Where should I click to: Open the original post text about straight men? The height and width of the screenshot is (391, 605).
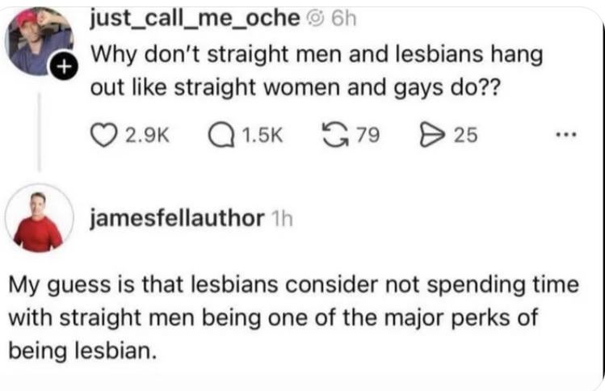tap(317, 70)
